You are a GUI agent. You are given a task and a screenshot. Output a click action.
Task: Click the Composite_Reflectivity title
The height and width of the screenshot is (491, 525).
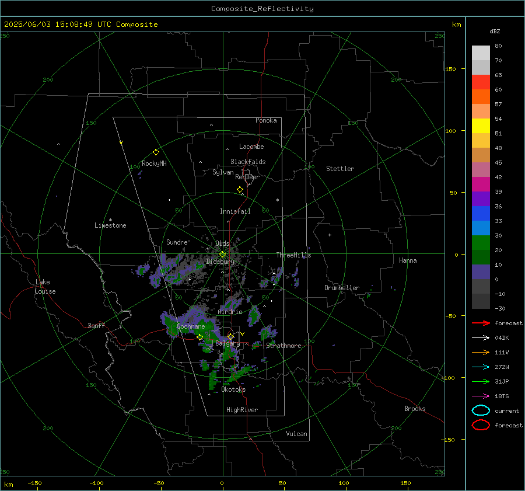click(262, 9)
